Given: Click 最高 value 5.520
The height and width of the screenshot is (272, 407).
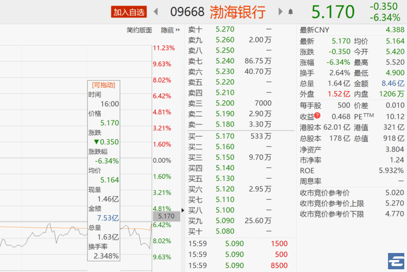Looking at the screenshot, I should click(395, 62).
